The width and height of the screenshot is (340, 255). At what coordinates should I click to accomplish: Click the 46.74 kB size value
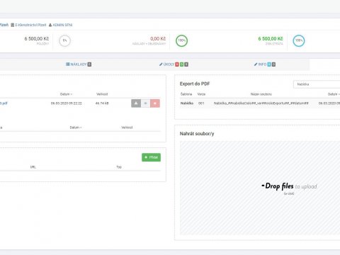point(102,103)
